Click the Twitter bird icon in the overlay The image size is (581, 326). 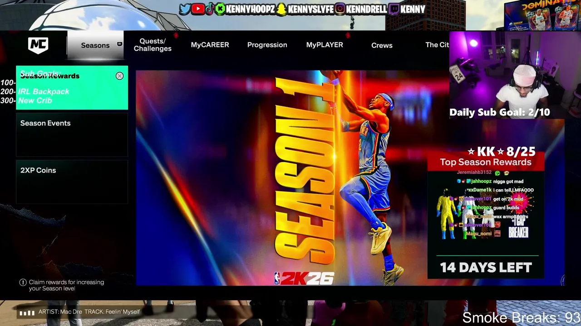coord(185,9)
